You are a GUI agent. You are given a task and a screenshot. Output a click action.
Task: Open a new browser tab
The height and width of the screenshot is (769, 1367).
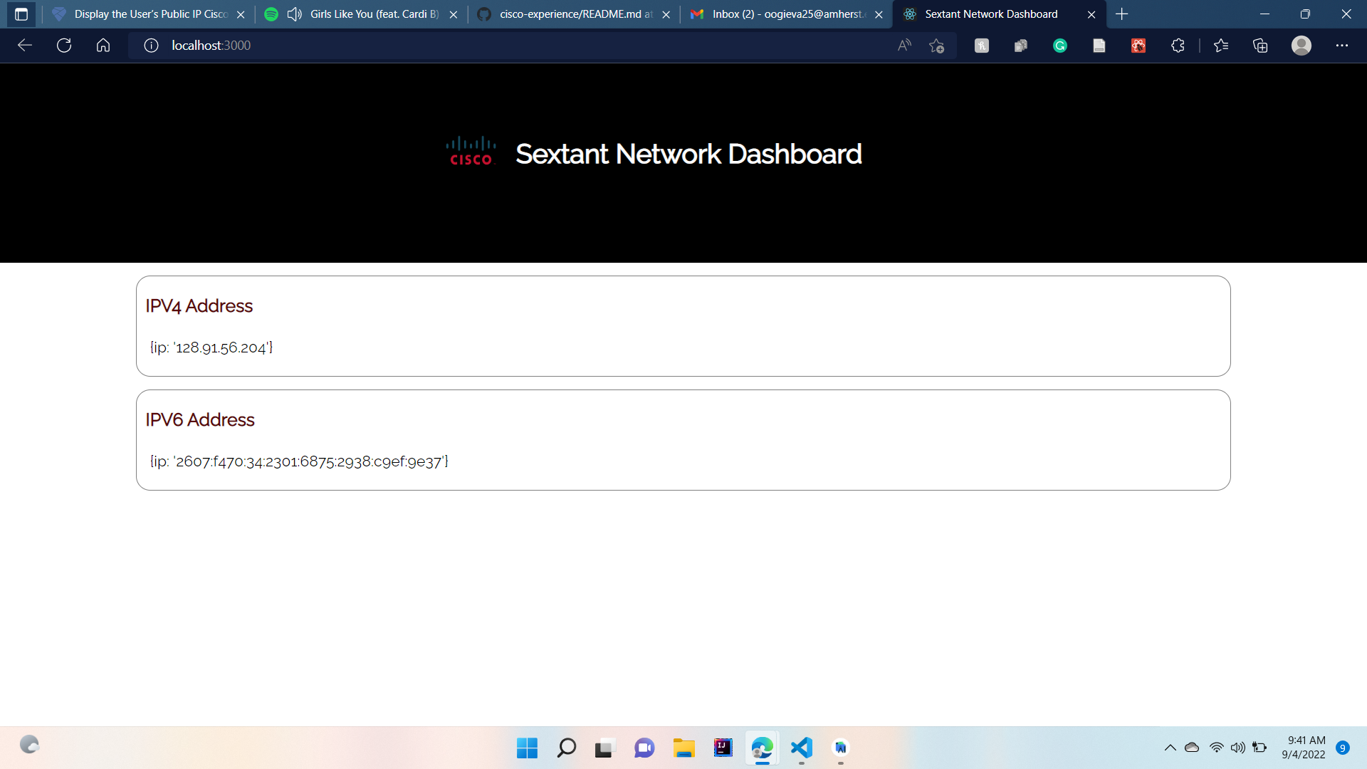coord(1122,14)
